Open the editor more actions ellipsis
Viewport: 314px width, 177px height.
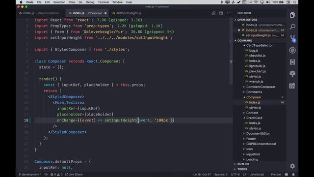coord(229,13)
